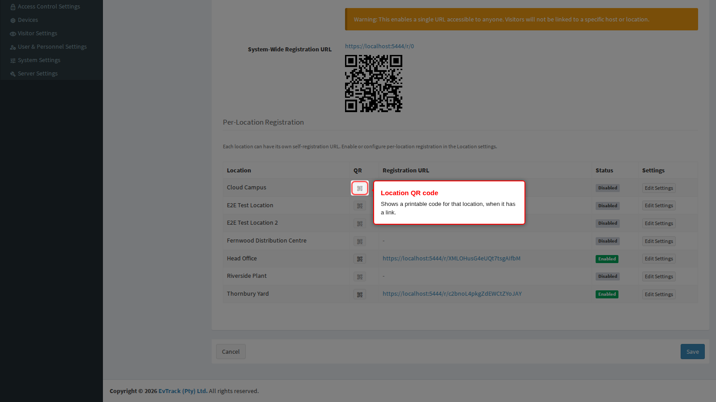716x402 pixels.
Task: Click the E2E Test Location Disabled badge
Action: (x=608, y=206)
